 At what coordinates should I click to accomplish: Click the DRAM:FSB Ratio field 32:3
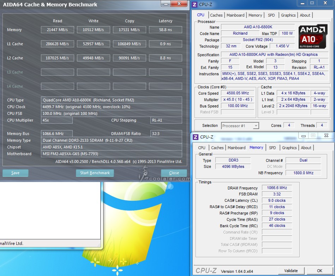(x=166, y=134)
